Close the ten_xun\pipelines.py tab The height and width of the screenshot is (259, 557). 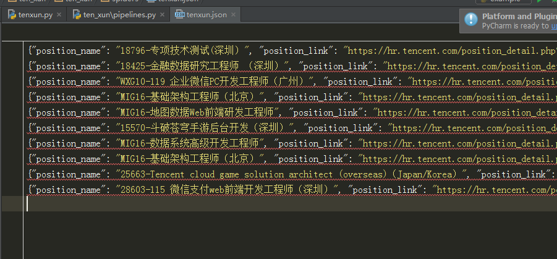[162, 15]
